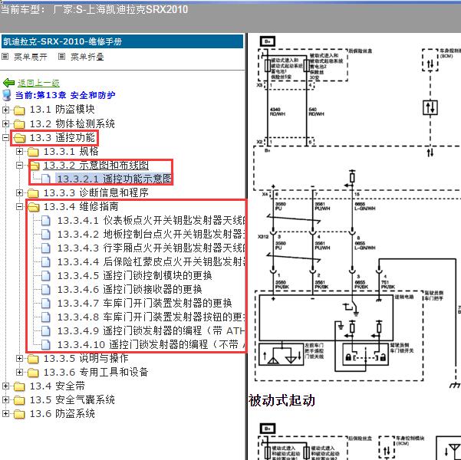Click folder icon of 13.3.1 规格
Viewport: 461px width, 460px height.
[33, 152]
